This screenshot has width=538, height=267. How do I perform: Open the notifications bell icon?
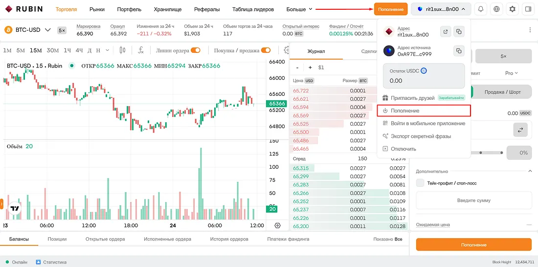pos(480,9)
